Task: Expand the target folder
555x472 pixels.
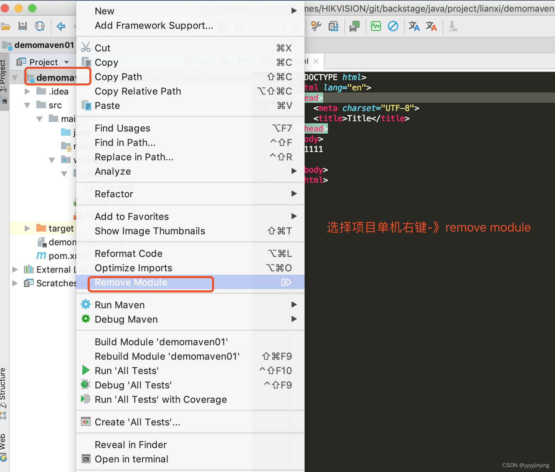Action: click(x=27, y=228)
